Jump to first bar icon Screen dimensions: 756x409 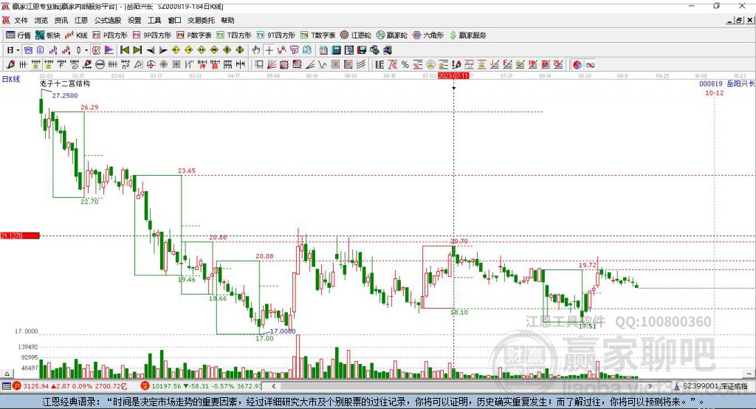click(124, 50)
